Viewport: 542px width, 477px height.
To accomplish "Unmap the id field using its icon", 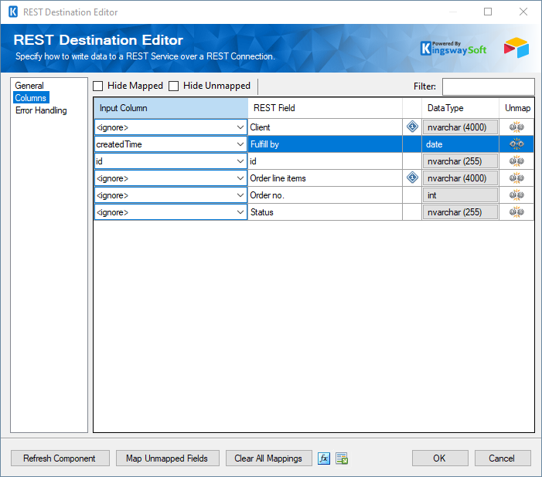I will pyautogui.click(x=516, y=161).
